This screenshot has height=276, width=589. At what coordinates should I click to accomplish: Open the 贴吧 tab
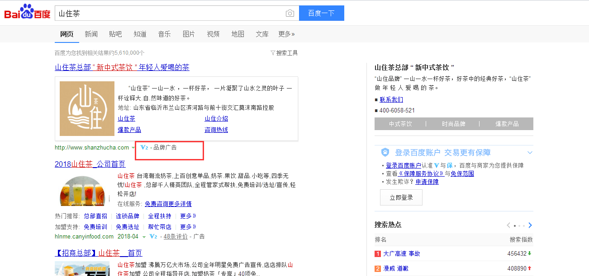(115, 34)
